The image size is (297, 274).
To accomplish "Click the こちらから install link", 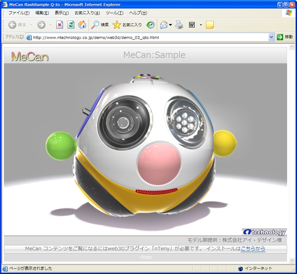I will (253, 248).
